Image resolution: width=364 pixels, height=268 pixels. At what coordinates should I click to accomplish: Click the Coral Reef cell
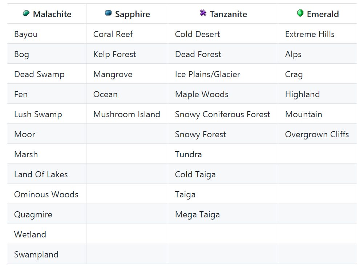127,34
